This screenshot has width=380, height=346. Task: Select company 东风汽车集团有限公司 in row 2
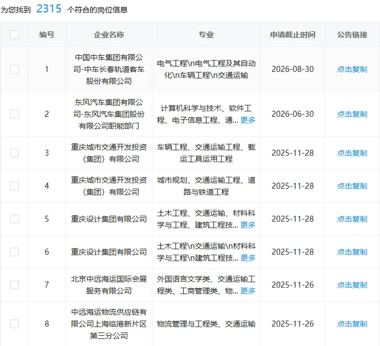(x=109, y=114)
